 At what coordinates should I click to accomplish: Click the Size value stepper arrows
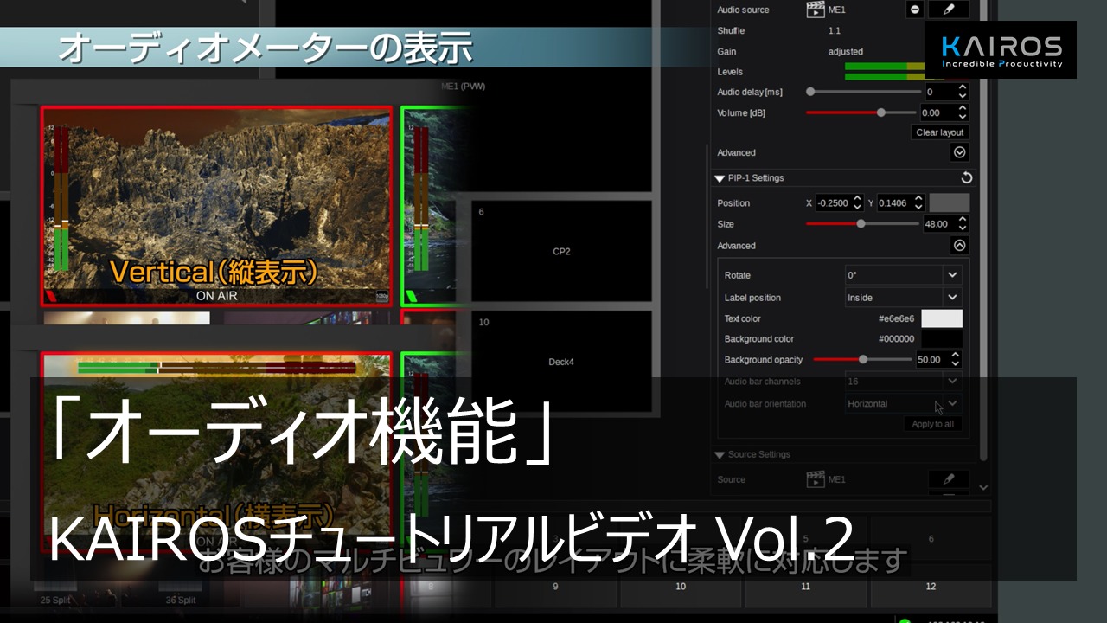pos(963,223)
